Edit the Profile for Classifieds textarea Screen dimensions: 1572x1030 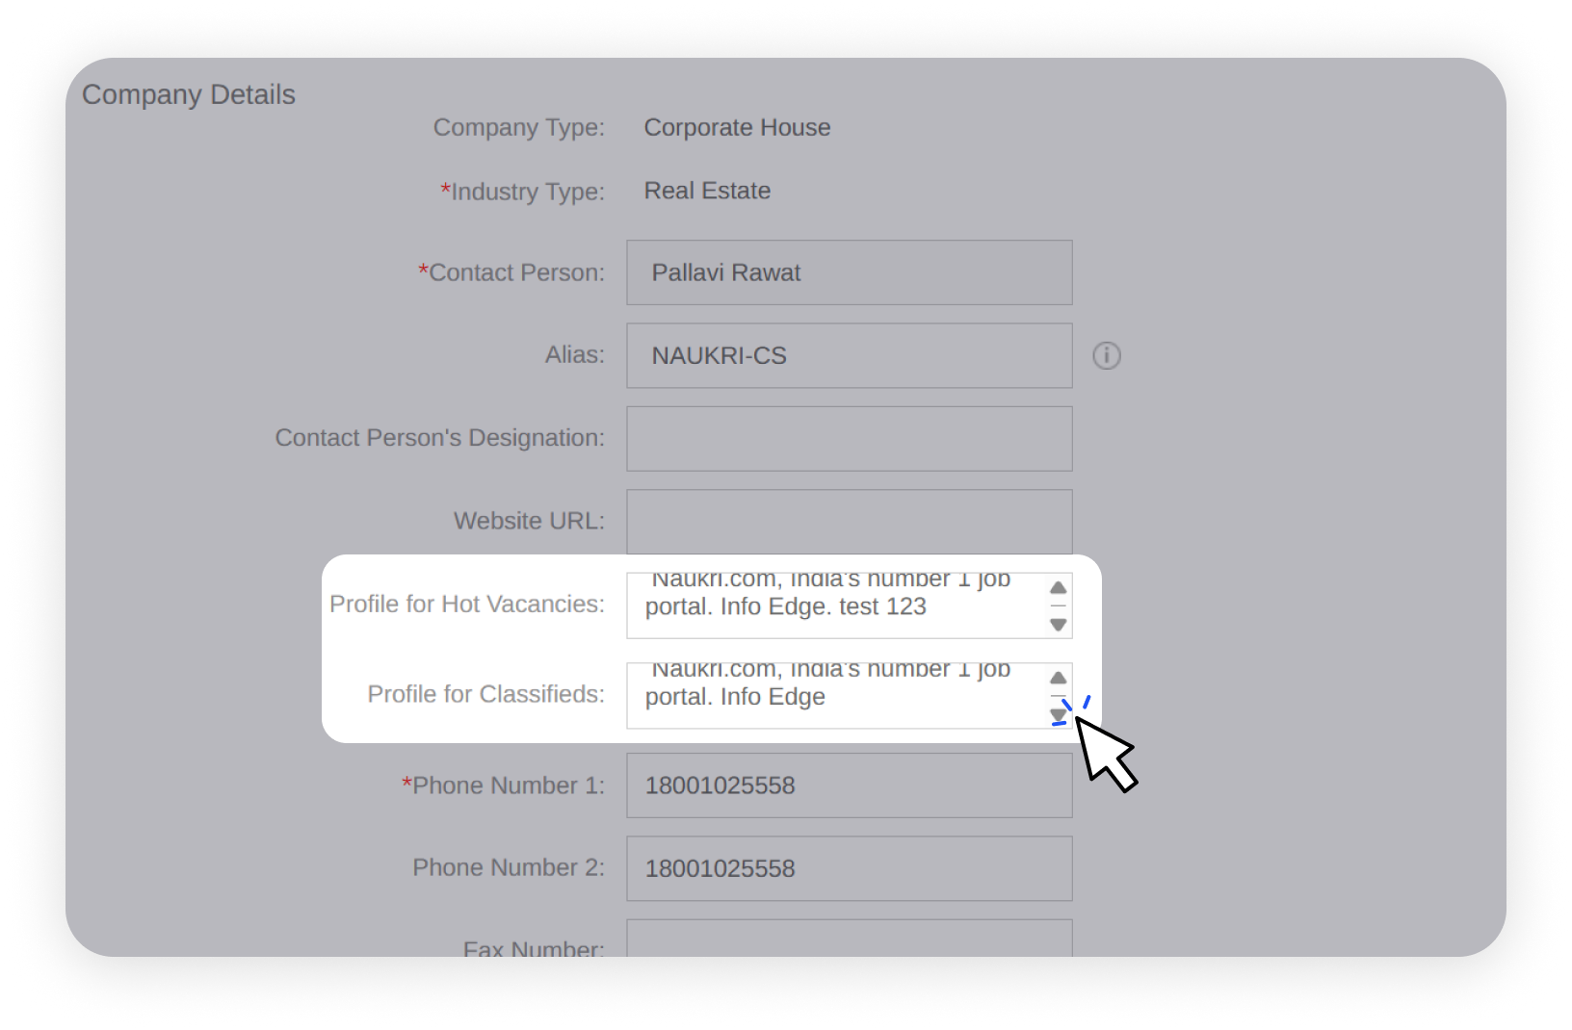pyautogui.click(x=834, y=696)
